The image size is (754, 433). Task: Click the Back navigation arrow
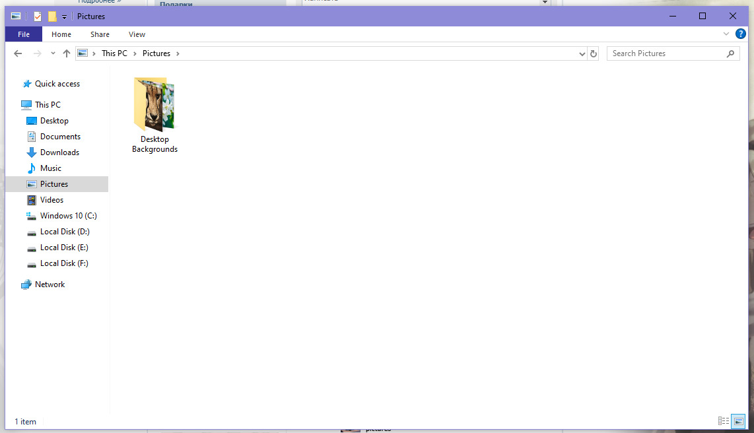click(18, 53)
